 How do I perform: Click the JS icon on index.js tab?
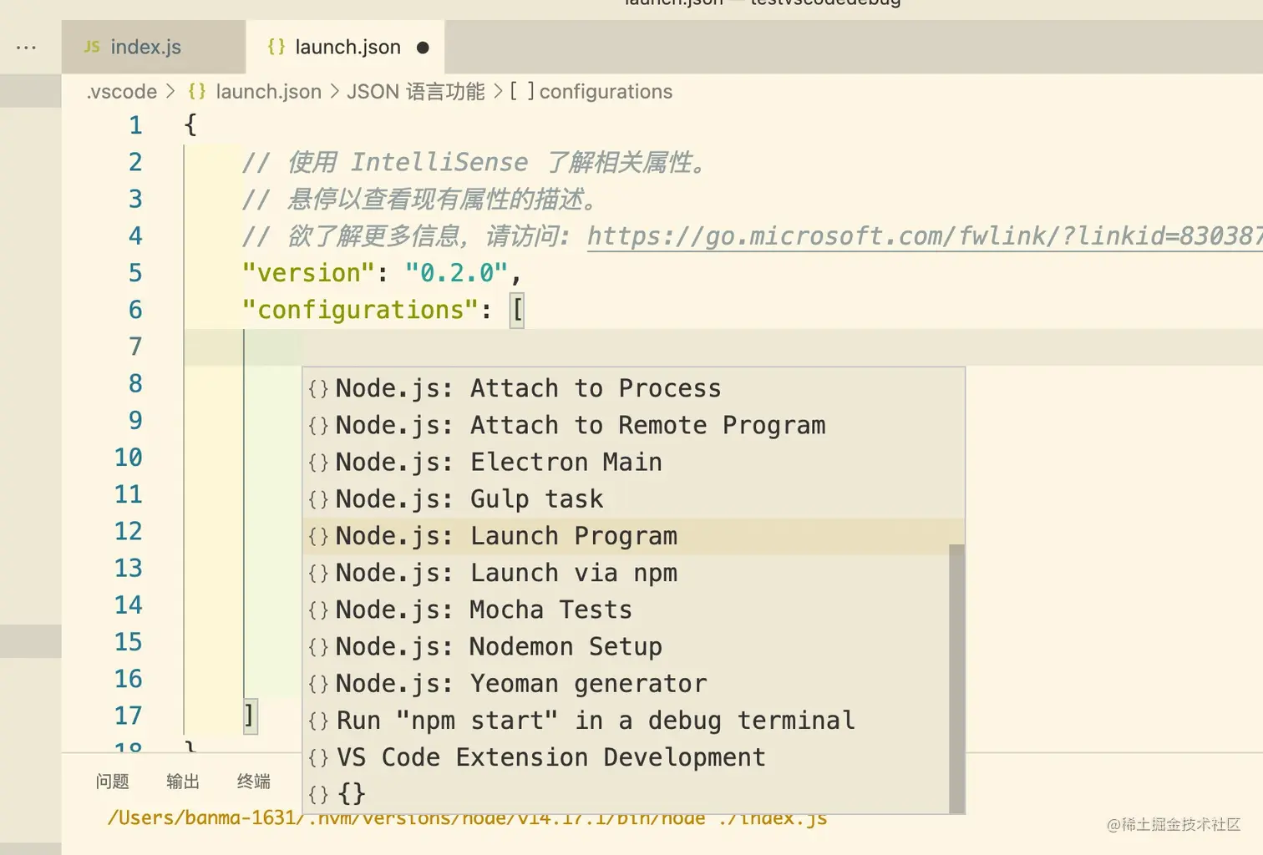(x=92, y=47)
